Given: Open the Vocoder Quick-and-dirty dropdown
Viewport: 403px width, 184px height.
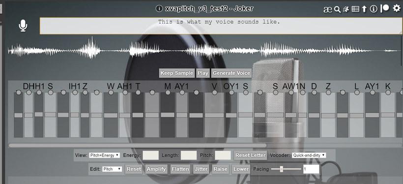Looking at the screenshot, I should (x=309, y=155).
